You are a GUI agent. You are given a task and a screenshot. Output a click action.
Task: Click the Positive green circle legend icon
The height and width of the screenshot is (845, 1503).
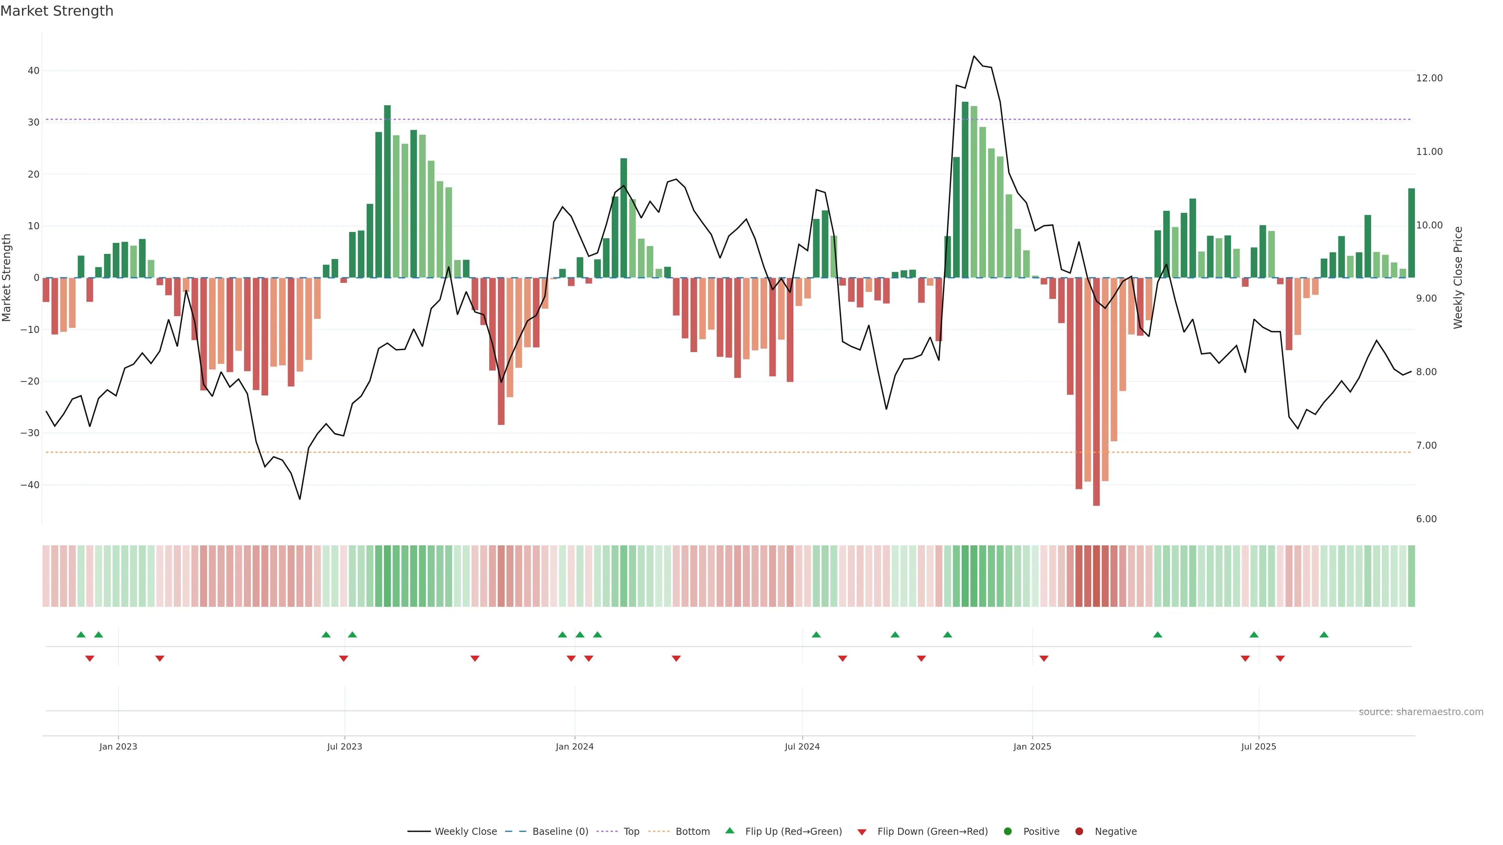[1007, 831]
